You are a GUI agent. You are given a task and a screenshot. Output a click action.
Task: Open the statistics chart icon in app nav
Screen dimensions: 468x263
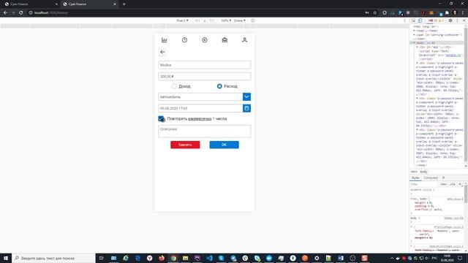click(x=164, y=40)
